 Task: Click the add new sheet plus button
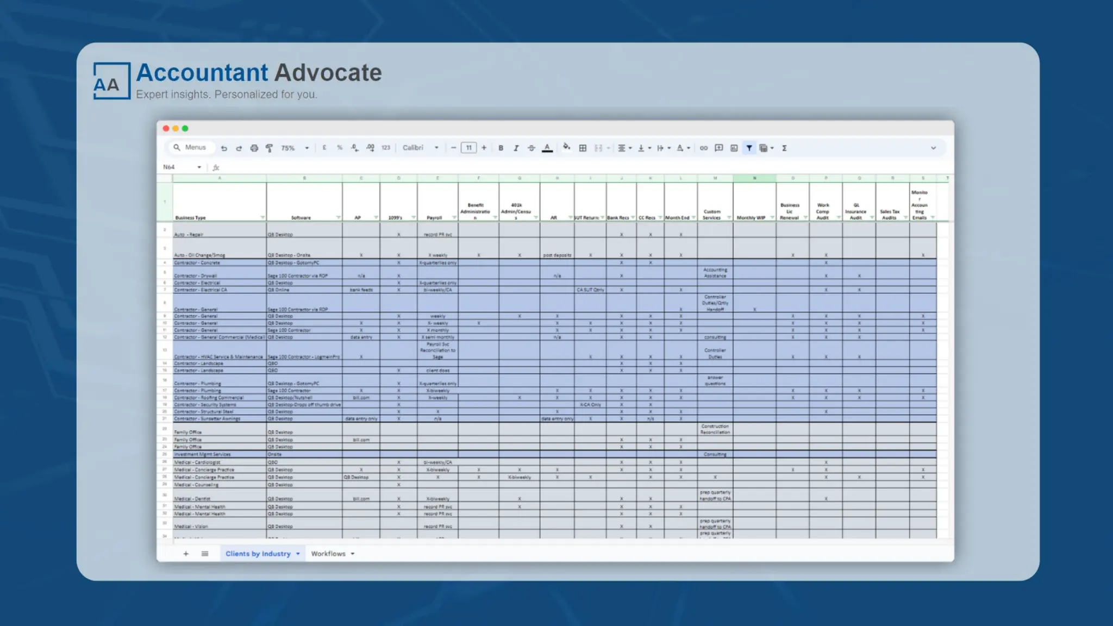(186, 554)
